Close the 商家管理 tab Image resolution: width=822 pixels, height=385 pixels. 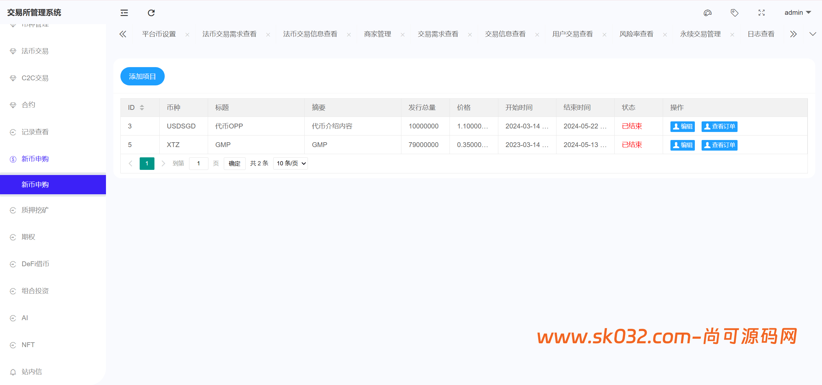click(403, 34)
